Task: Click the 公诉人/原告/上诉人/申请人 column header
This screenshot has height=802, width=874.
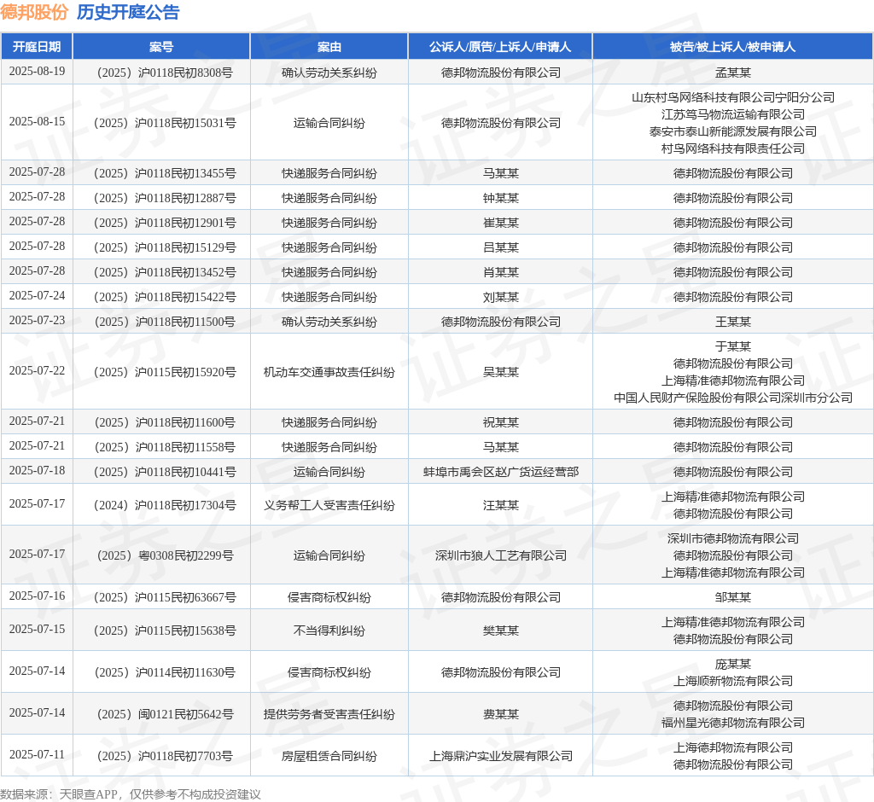Action: 500,47
